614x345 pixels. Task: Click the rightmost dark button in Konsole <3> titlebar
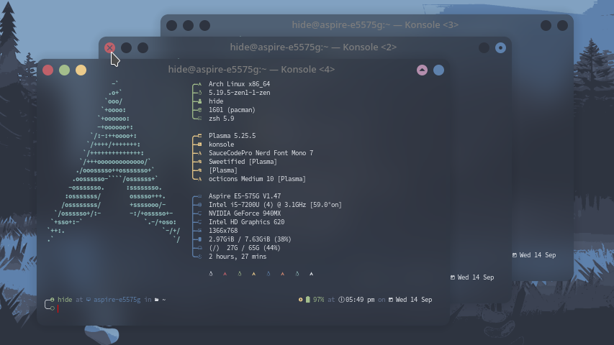coord(562,25)
